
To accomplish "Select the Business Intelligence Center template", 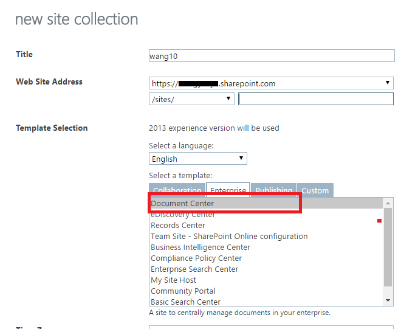I will [x=266, y=248].
